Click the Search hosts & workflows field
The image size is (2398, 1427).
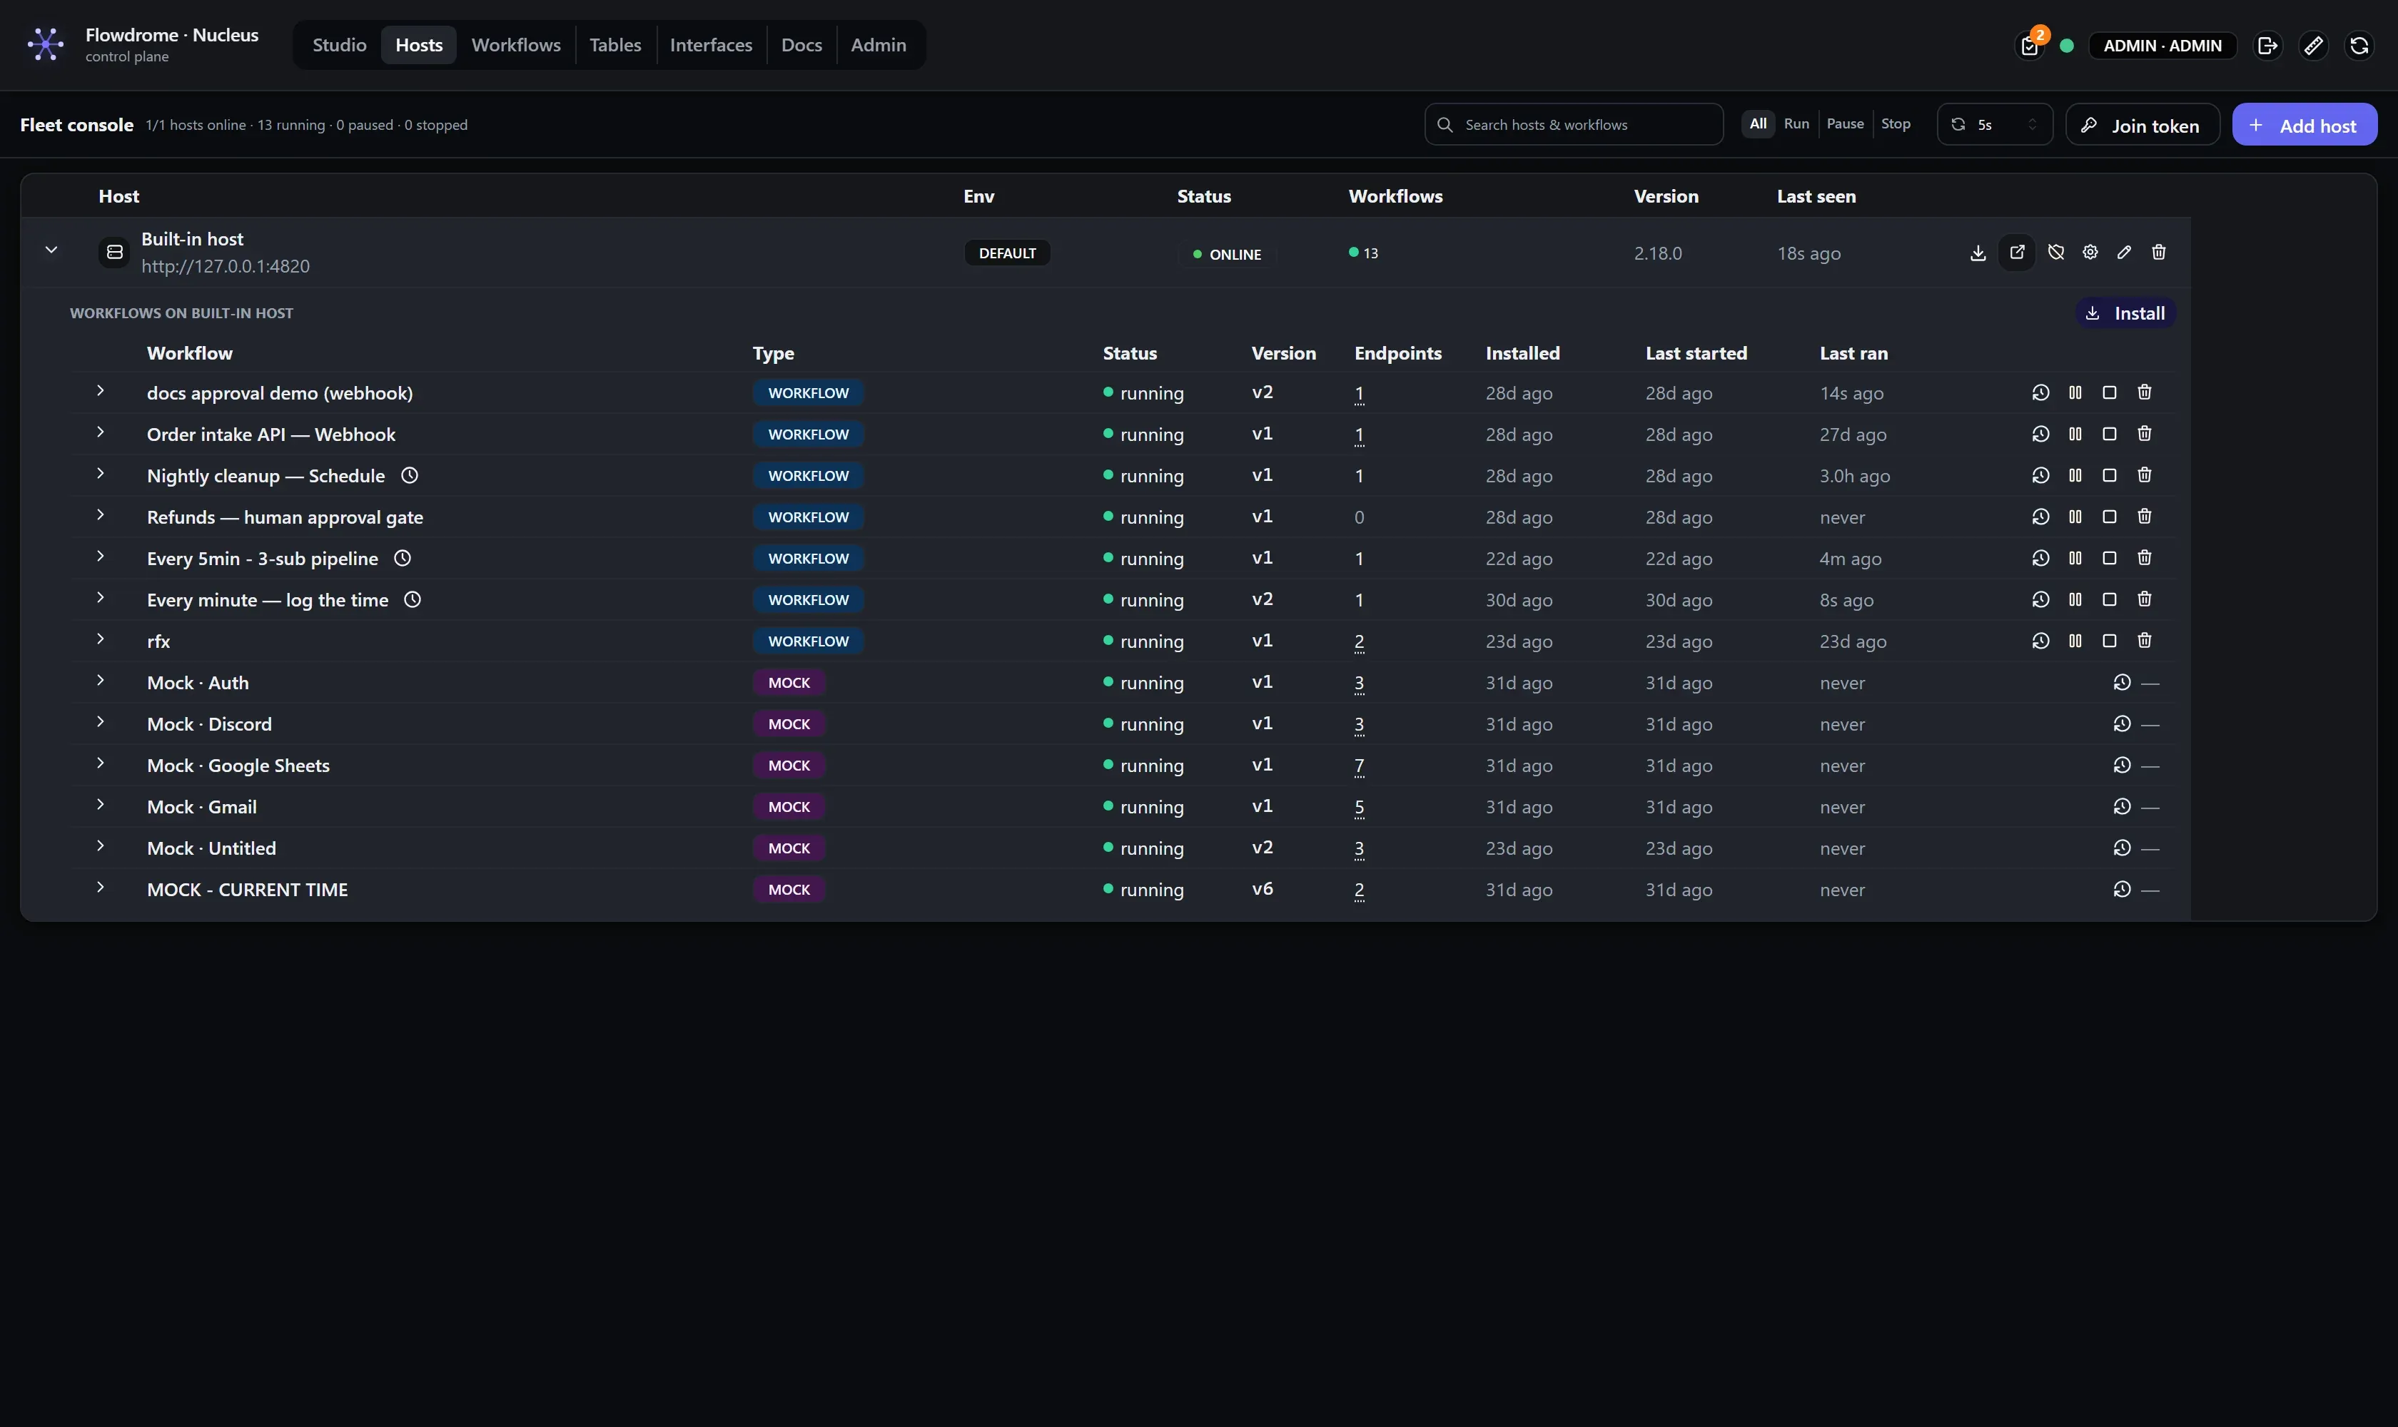[1574, 124]
